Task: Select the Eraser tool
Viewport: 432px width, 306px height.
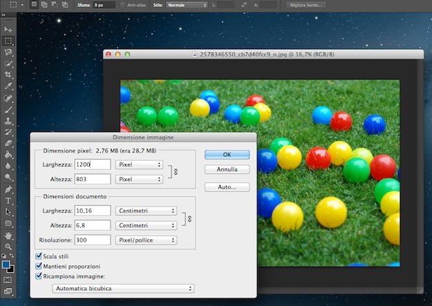Action: pos(8,143)
